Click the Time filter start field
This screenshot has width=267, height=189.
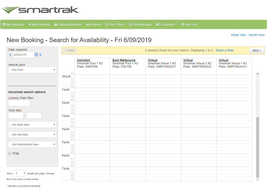tap(16, 115)
